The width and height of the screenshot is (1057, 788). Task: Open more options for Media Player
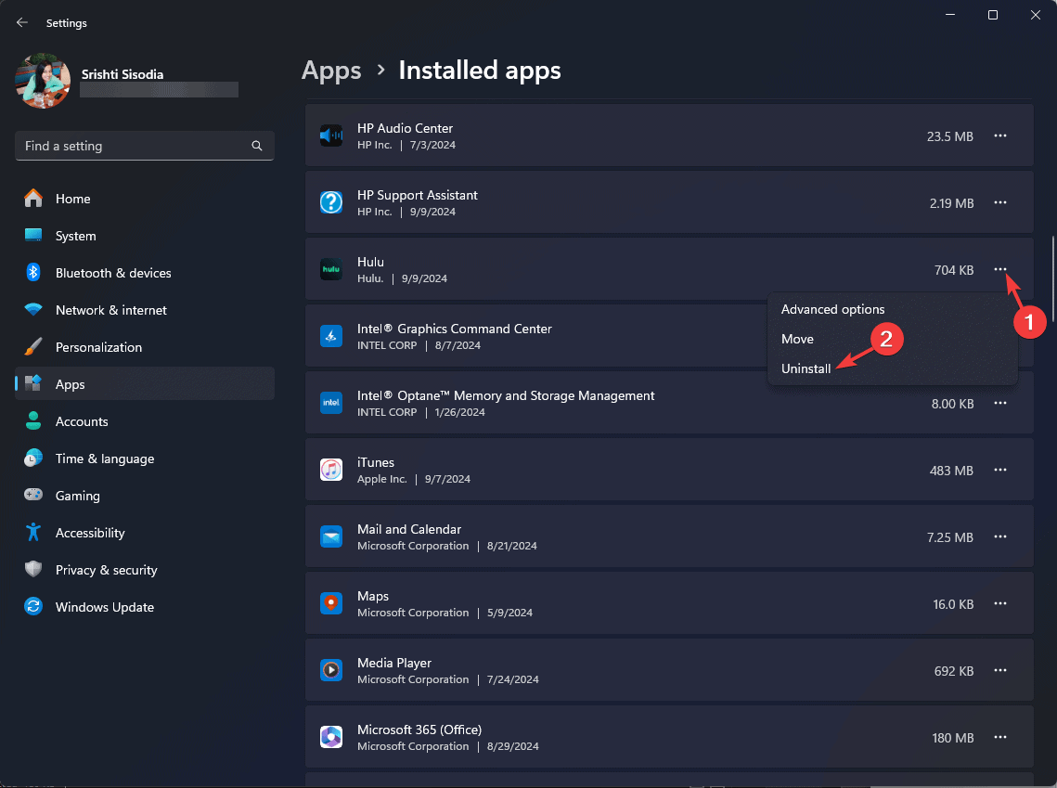coord(1000,670)
